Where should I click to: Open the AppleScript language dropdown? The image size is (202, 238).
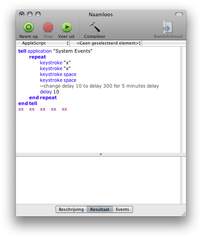click(x=43, y=43)
